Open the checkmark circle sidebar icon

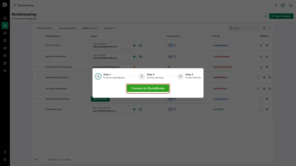[x=5, y=33]
